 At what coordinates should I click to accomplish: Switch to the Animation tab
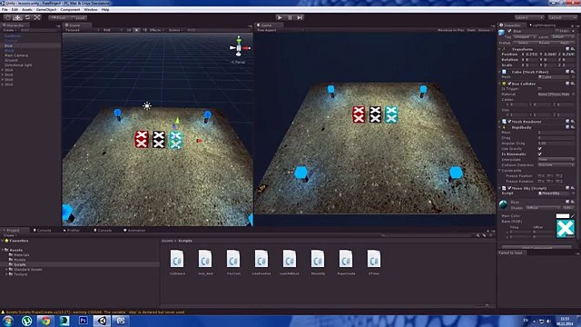coord(135,230)
